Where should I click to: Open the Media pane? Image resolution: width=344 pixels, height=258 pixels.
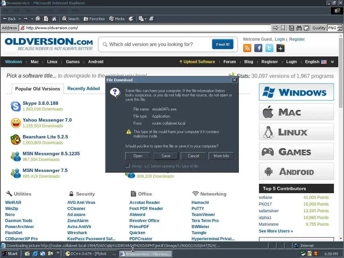pyautogui.click(x=117, y=19)
